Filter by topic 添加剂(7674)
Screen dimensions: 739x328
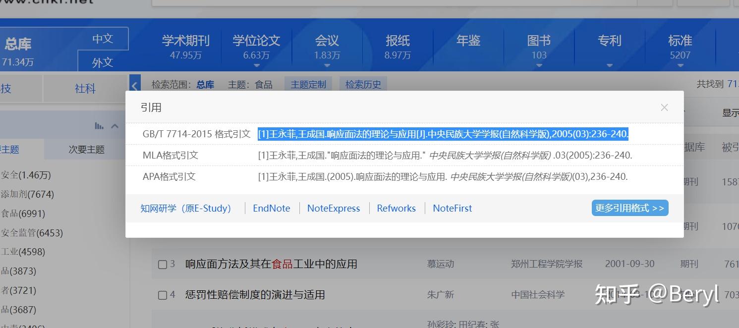click(x=27, y=195)
